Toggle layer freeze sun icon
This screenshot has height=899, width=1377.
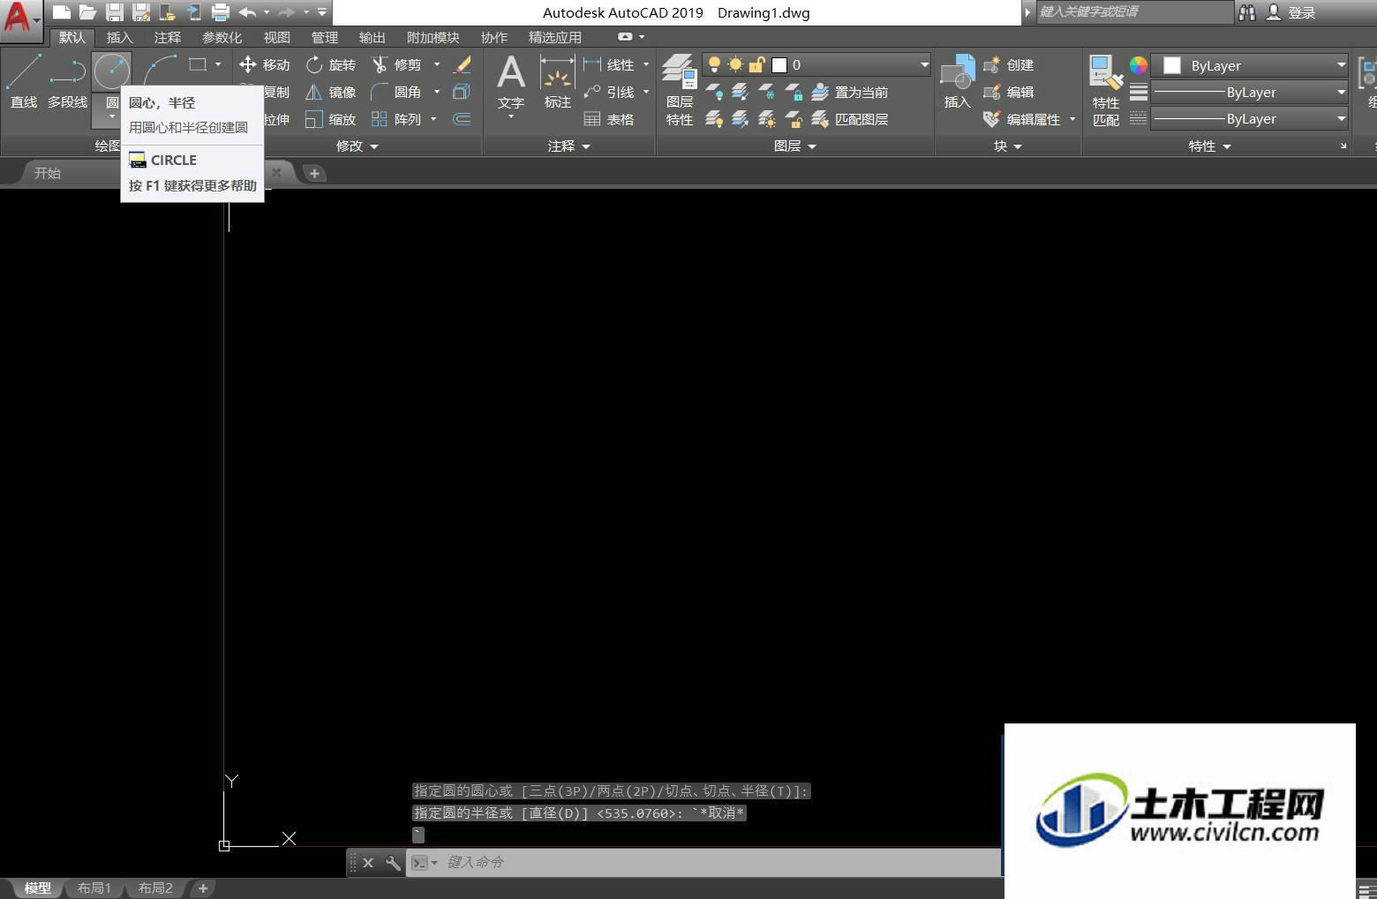735,64
